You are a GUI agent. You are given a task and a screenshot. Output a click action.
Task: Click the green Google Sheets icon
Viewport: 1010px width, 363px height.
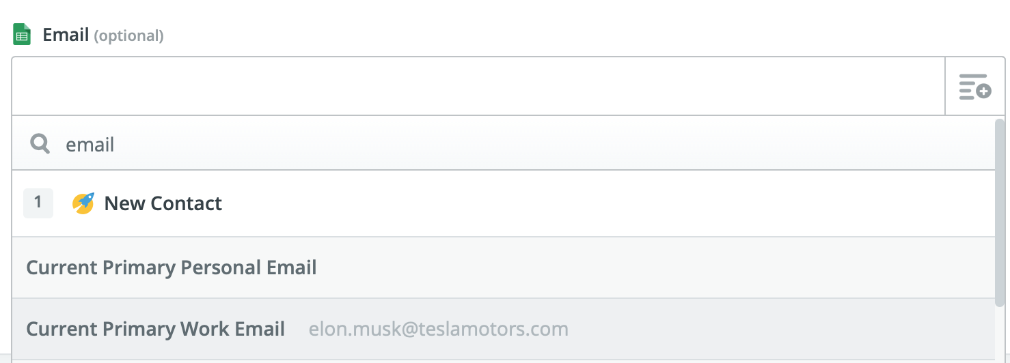coord(23,34)
